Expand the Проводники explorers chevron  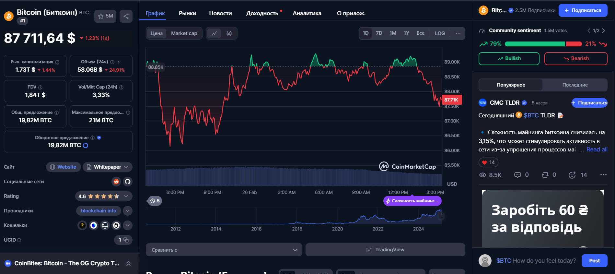pyautogui.click(x=128, y=211)
